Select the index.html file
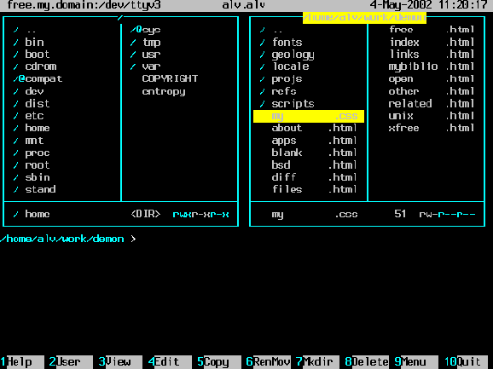493x369 pixels. [x=432, y=42]
